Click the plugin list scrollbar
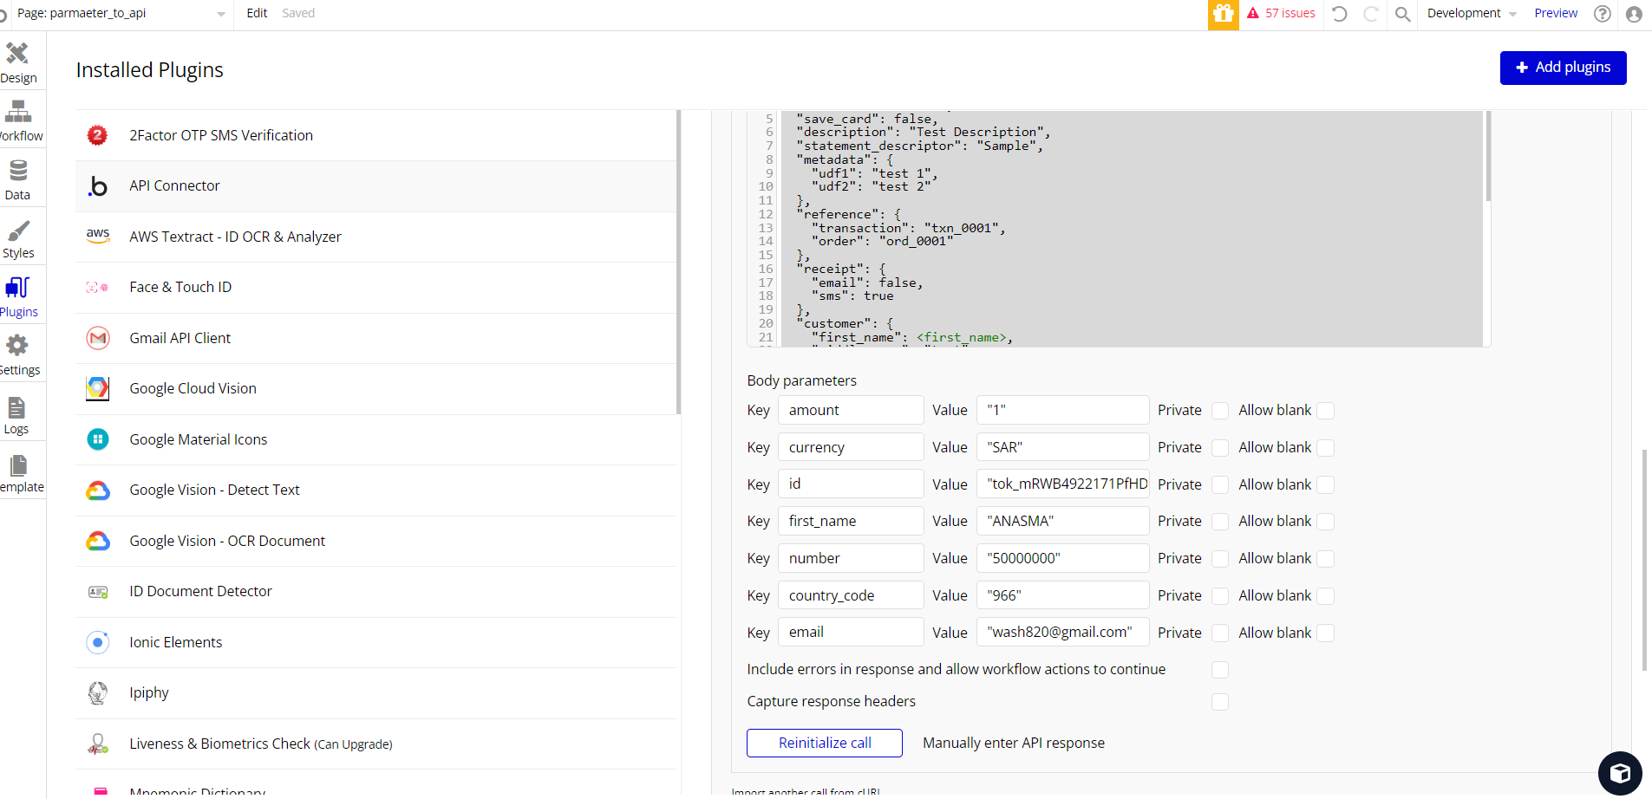The width and height of the screenshot is (1652, 799). click(678, 262)
